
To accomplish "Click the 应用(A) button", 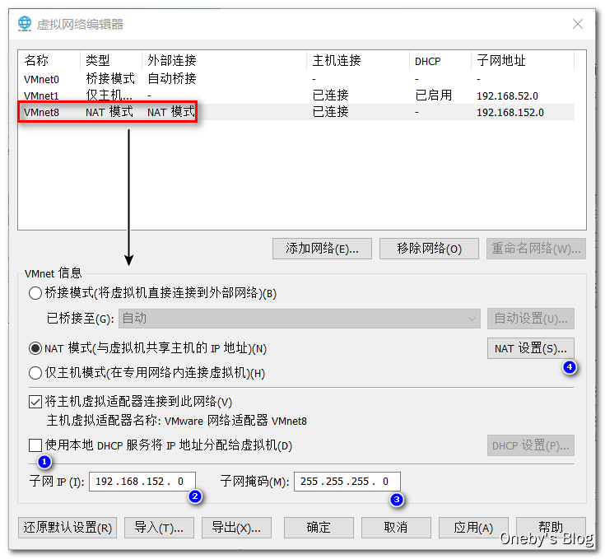I will [x=473, y=528].
